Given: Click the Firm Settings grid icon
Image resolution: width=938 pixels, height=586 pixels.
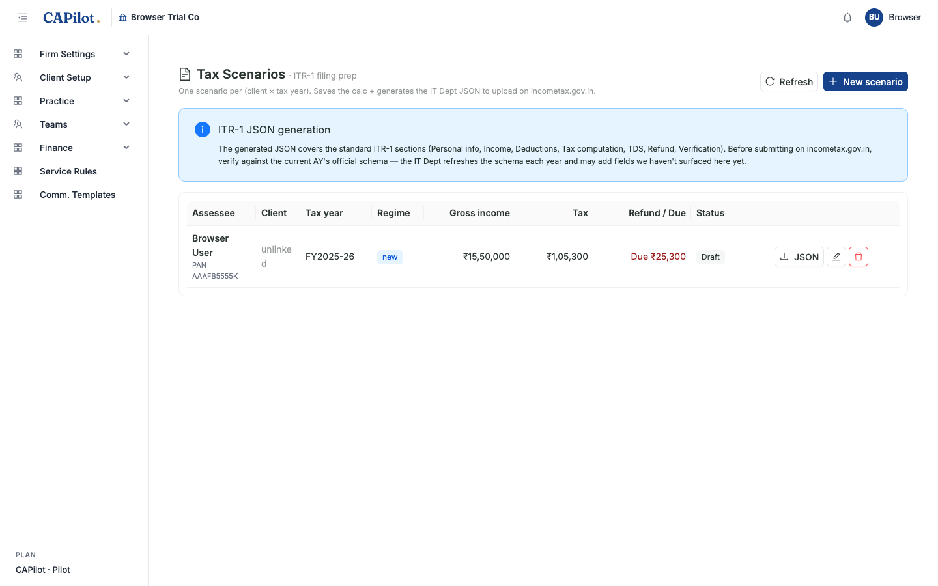Looking at the screenshot, I should pyautogui.click(x=18, y=54).
